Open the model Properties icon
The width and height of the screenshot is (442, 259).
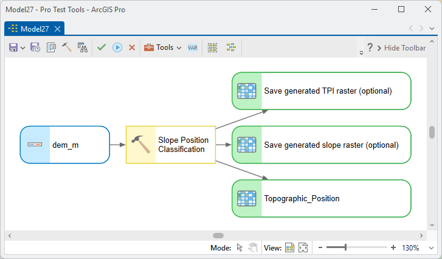pos(51,47)
